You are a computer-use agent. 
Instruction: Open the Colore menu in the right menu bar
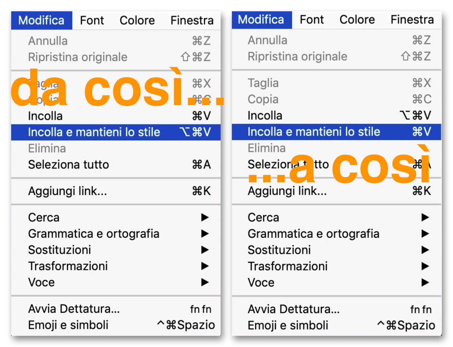click(x=357, y=20)
